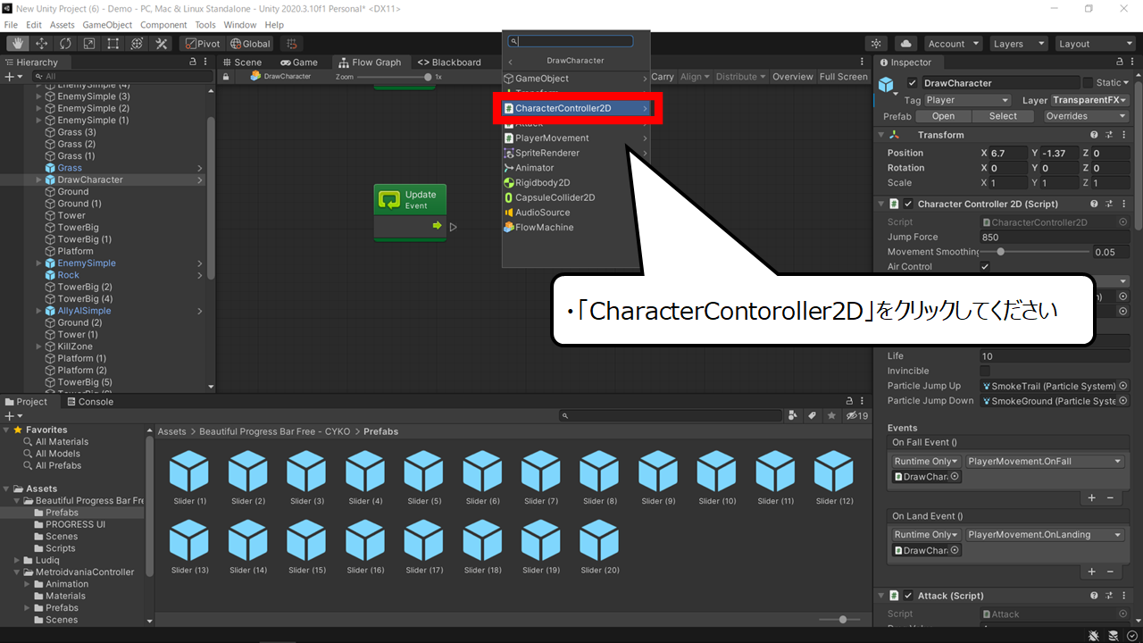
Task: Click Prefab Select button
Action: 1003,116
